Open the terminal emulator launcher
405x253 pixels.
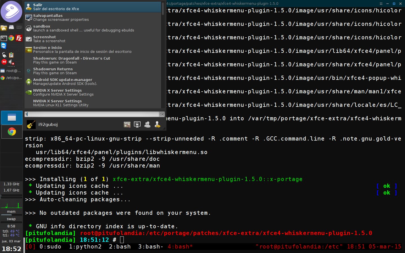pos(4,38)
